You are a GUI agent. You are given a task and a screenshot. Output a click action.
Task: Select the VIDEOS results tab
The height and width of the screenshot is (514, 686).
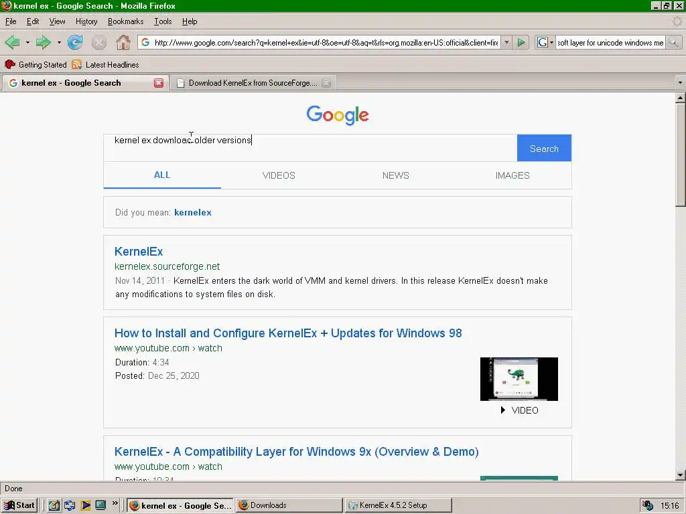(x=279, y=175)
